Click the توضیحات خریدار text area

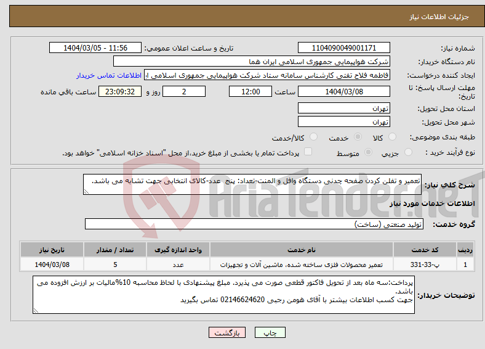223,295
